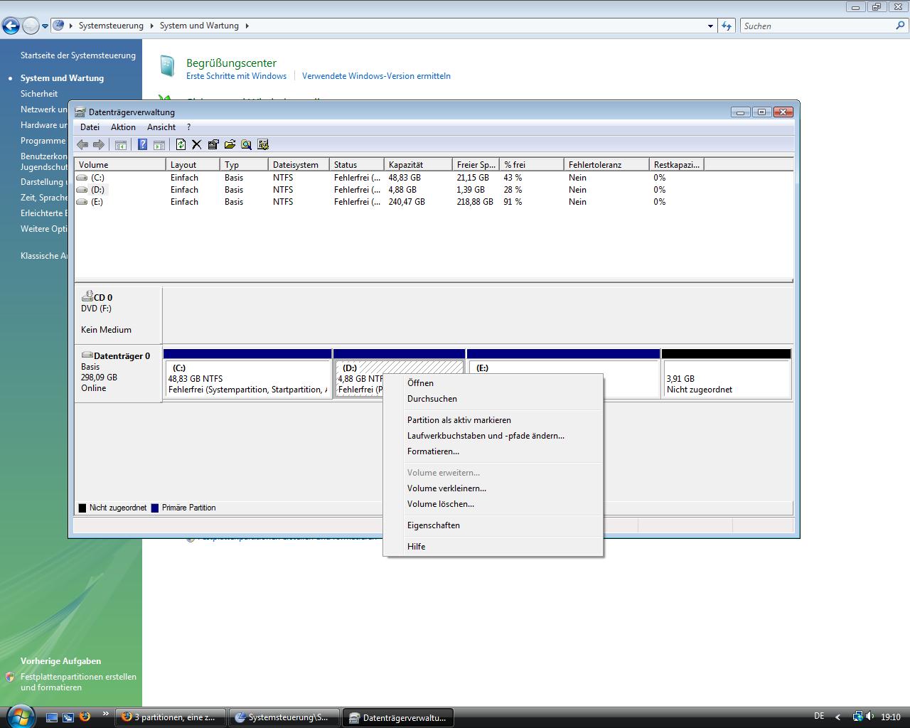Show hidden tray icons arrow

pyautogui.click(x=837, y=717)
